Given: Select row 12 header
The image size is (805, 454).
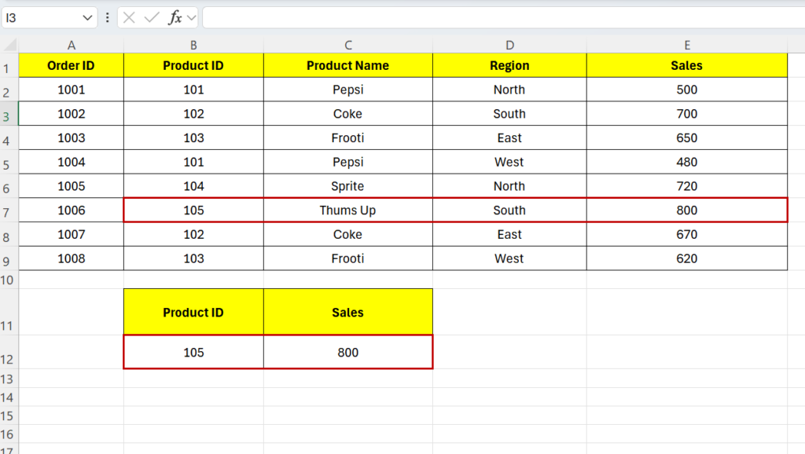Looking at the screenshot, I should (x=9, y=352).
